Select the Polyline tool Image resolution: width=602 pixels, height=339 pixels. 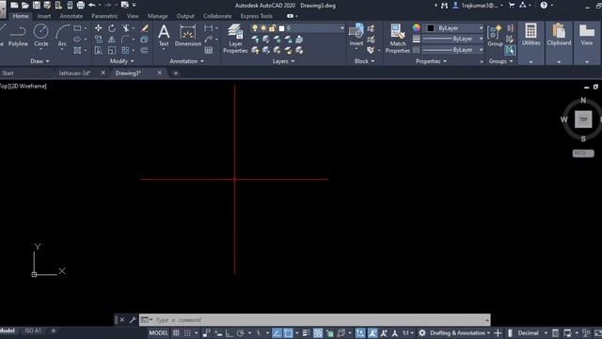coord(18,36)
